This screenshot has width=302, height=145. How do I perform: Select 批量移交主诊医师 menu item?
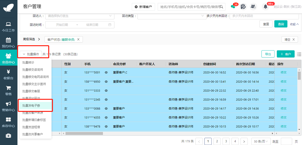pyautogui.click(x=35, y=84)
